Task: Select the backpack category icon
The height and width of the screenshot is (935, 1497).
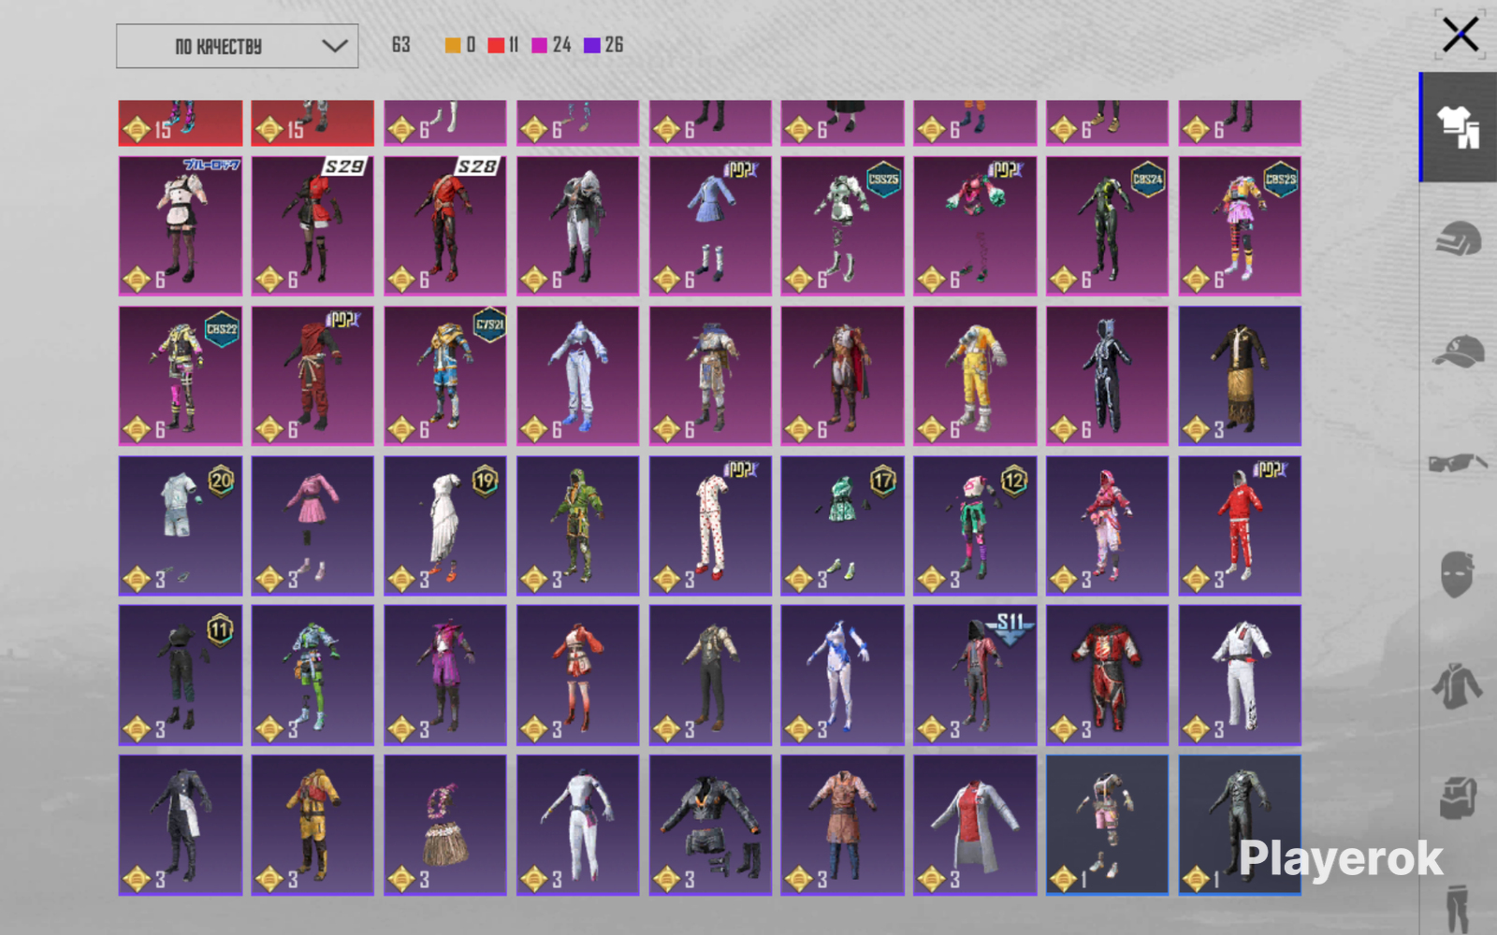Action: pos(1458,798)
